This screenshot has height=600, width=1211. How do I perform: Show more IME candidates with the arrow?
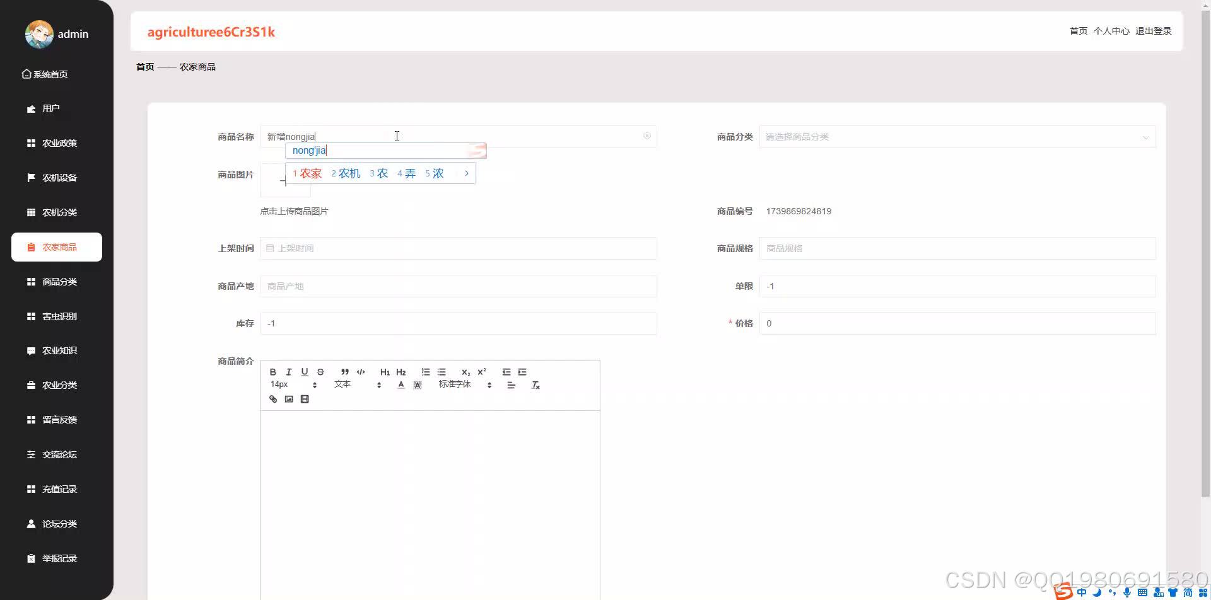pyautogui.click(x=466, y=173)
